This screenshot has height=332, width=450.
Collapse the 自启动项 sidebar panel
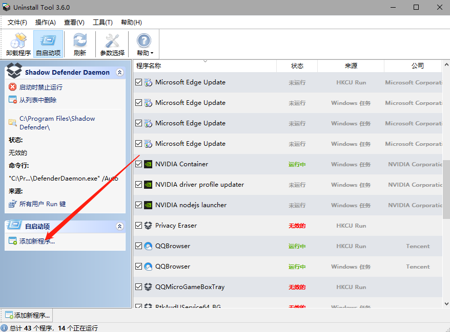(119, 226)
